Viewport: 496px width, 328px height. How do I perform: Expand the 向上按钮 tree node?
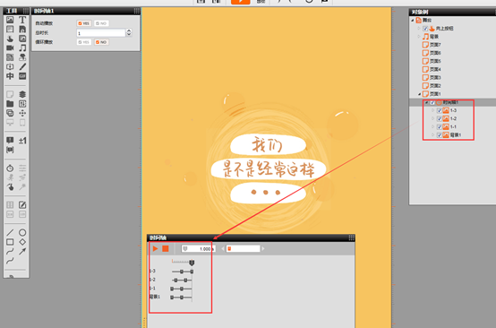[x=419, y=29]
